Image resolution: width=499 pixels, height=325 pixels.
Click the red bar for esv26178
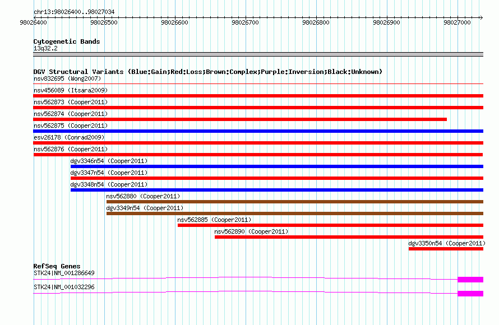258,143
